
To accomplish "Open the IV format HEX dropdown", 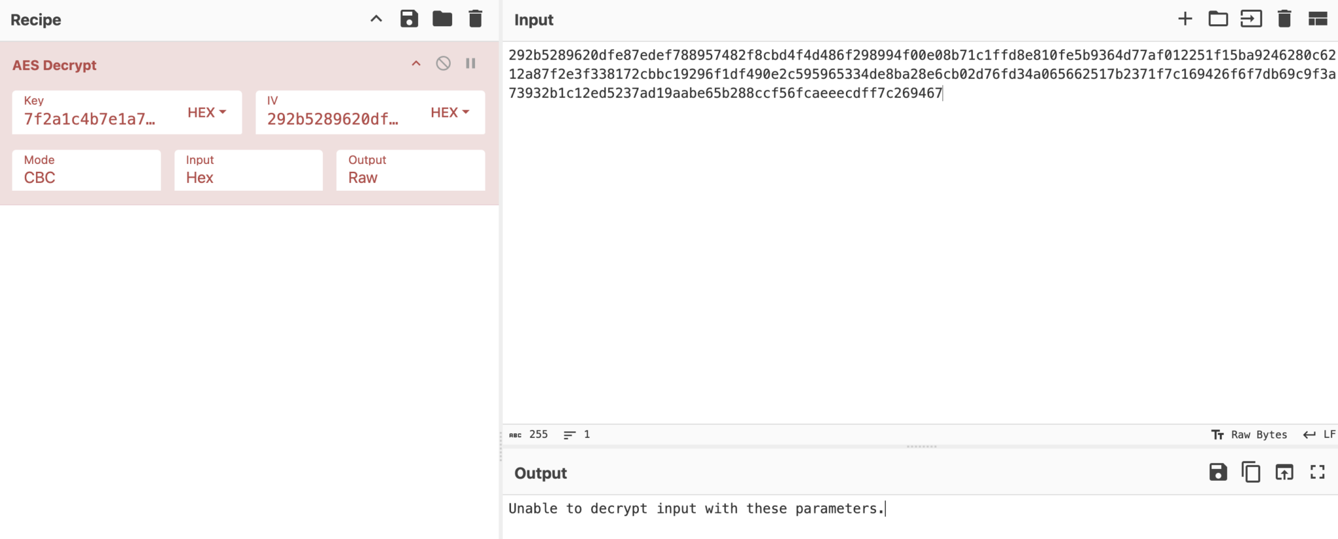I will click(x=449, y=112).
